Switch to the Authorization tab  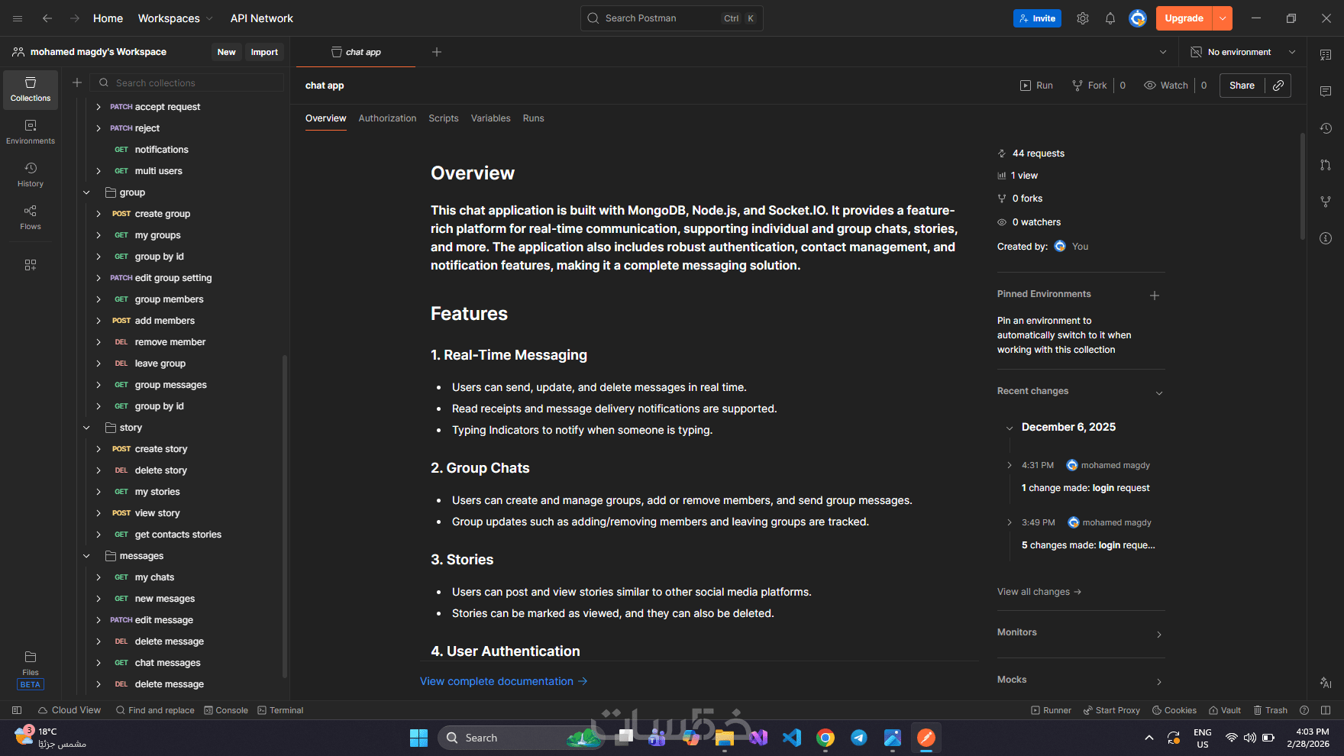coord(387,118)
